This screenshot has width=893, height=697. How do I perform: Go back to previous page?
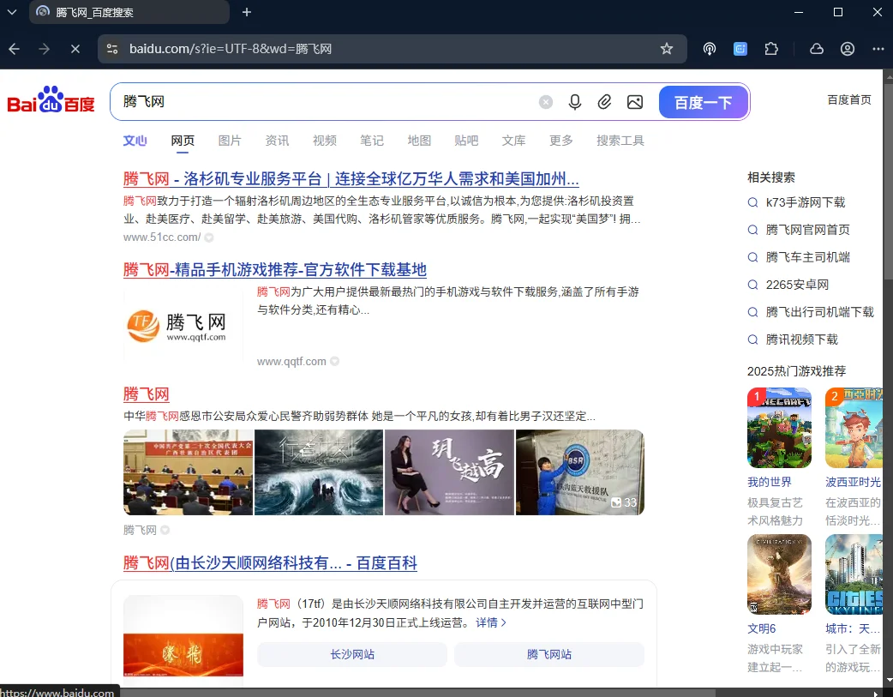(x=15, y=49)
